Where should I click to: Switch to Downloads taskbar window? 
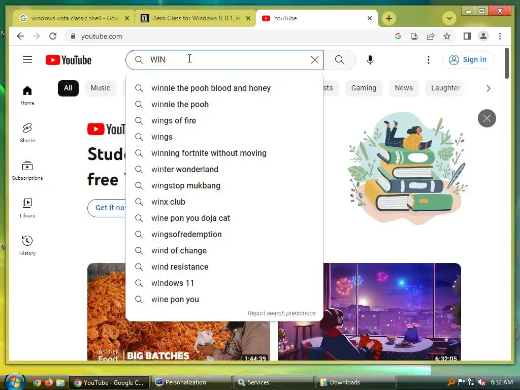(x=356, y=382)
